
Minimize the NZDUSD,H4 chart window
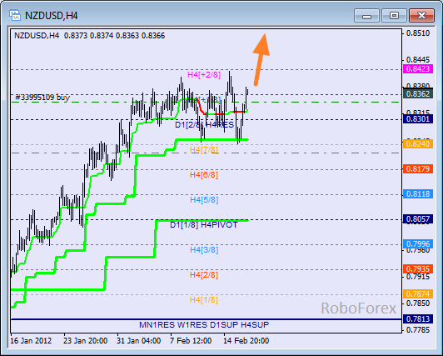[x=366, y=15]
